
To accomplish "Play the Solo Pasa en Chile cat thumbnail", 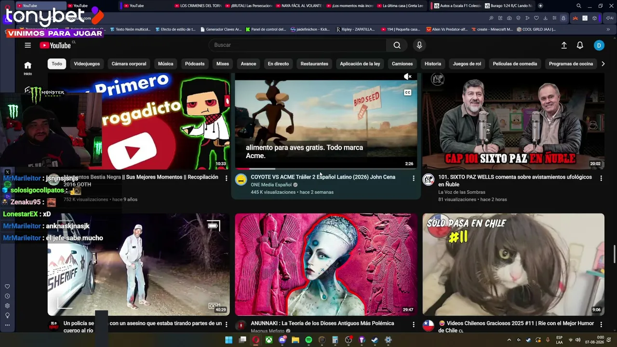I will [x=513, y=265].
